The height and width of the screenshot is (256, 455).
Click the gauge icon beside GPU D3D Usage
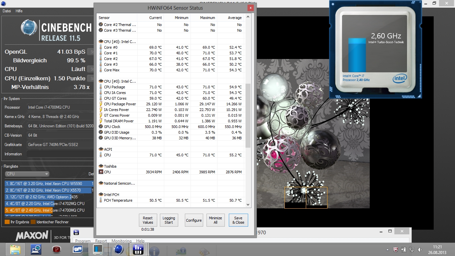(x=101, y=132)
